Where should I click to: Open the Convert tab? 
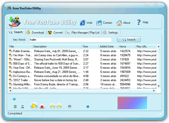click(x=56, y=32)
